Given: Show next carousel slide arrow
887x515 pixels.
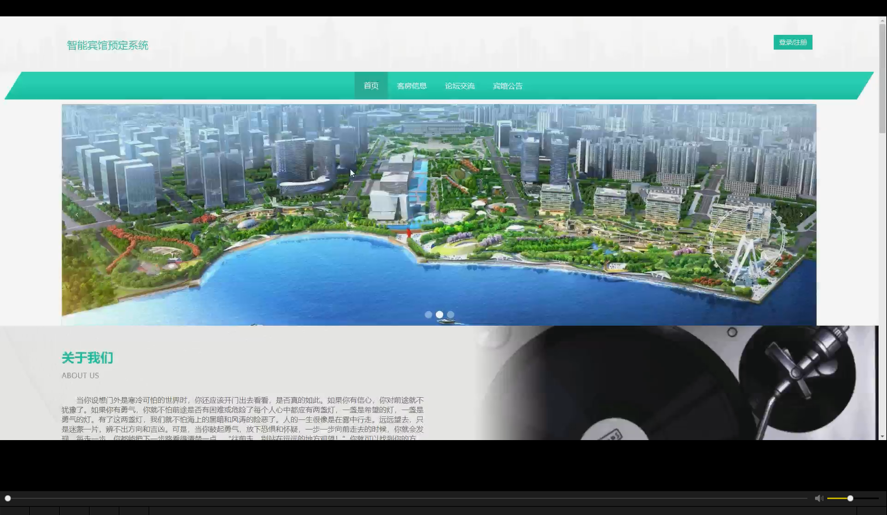Looking at the screenshot, I should click(801, 215).
